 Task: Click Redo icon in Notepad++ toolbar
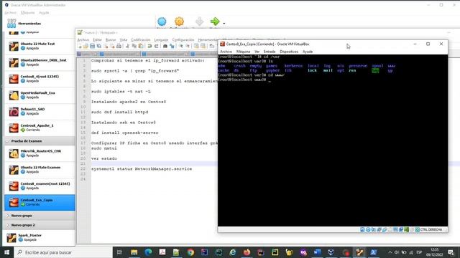click(157, 46)
